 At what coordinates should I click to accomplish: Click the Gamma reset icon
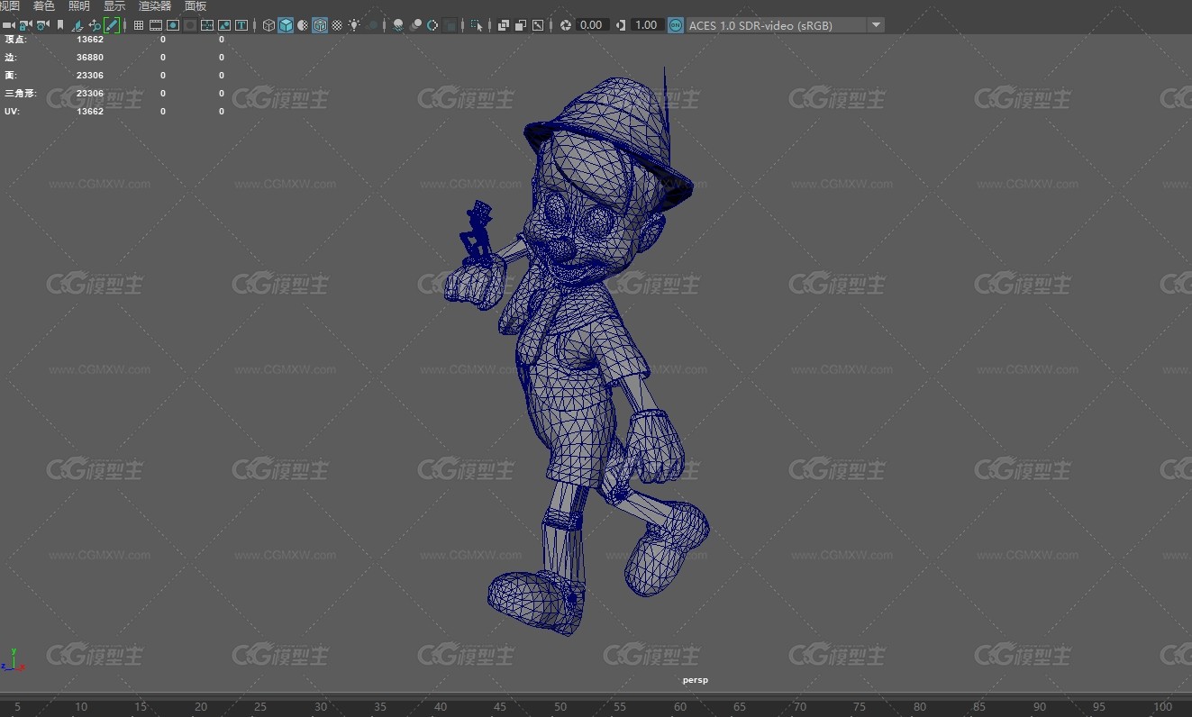pyautogui.click(x=621, y=25)
